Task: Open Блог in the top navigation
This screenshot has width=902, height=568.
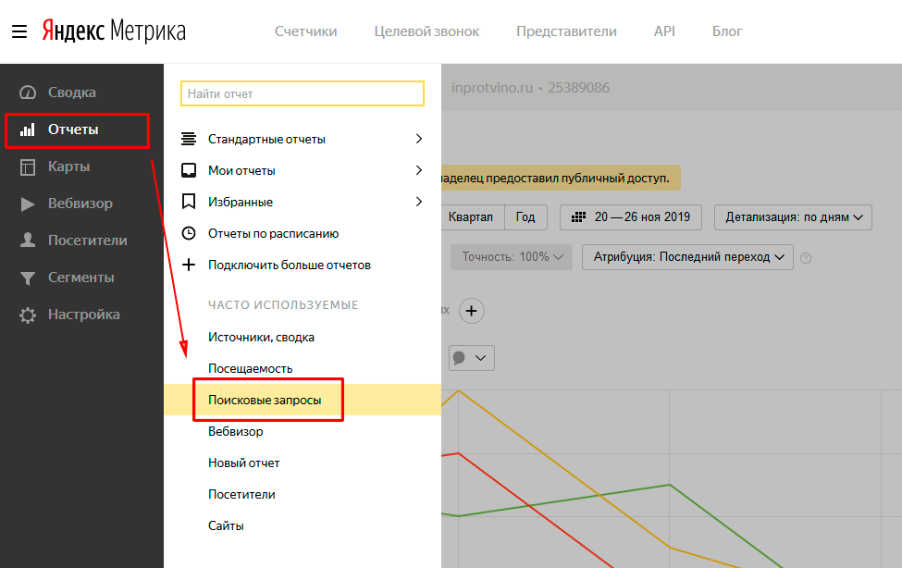Action: (x=727, y=31)
